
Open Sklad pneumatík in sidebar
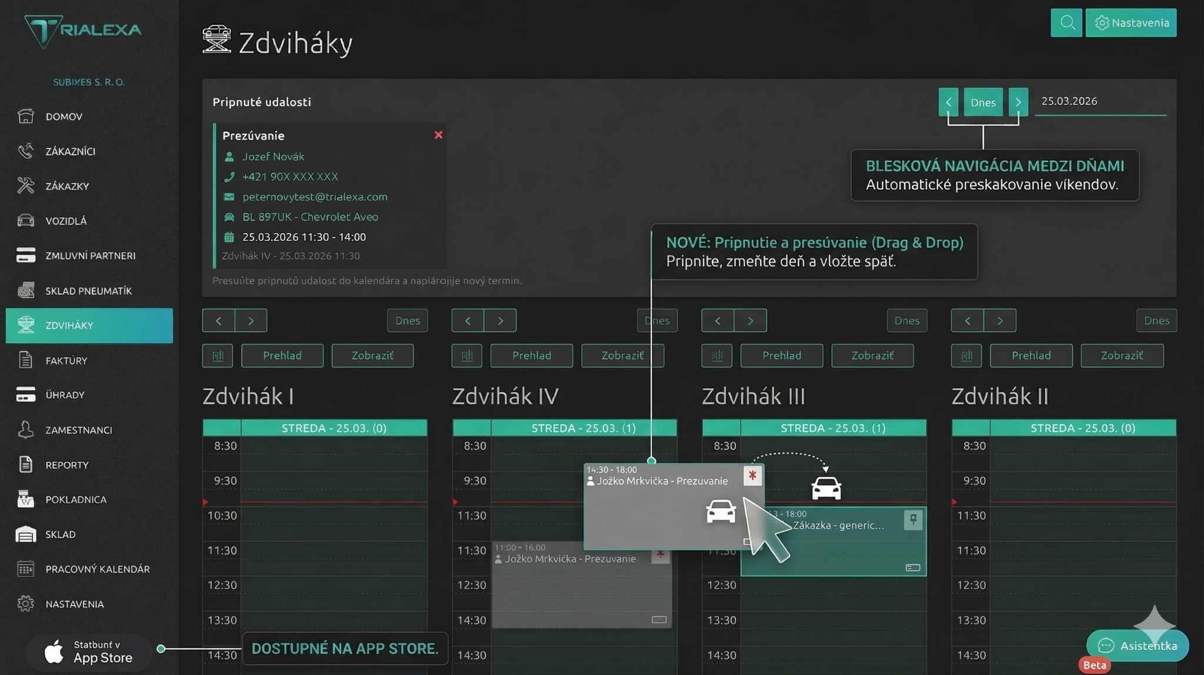88,291
